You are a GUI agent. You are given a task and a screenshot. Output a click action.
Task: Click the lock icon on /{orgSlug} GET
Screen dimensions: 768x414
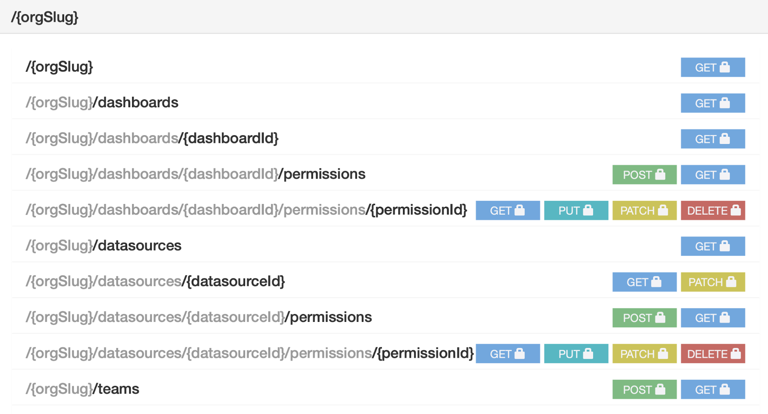[x=725, y=67]
